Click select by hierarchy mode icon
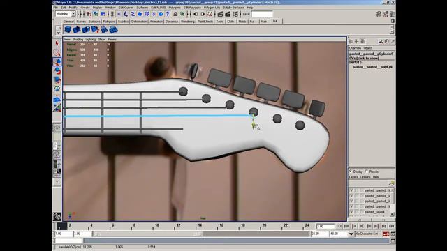 [89, 14]
